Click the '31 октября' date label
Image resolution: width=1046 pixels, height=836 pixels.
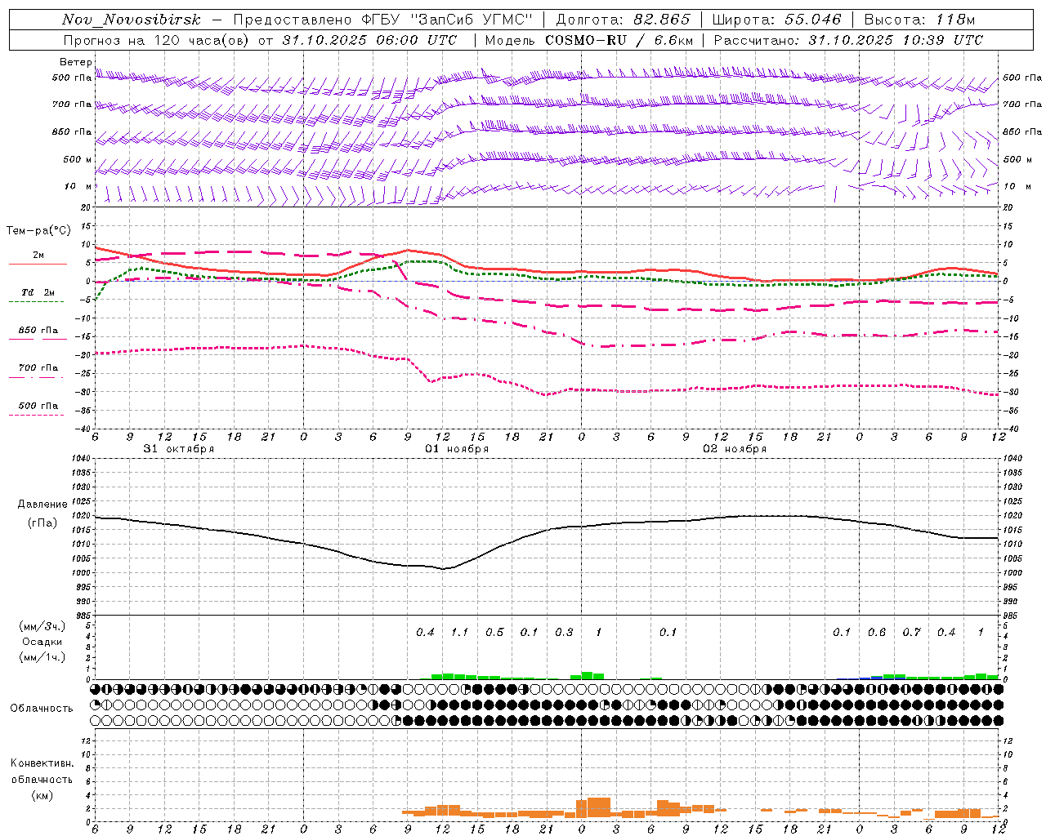click(179, 449)
